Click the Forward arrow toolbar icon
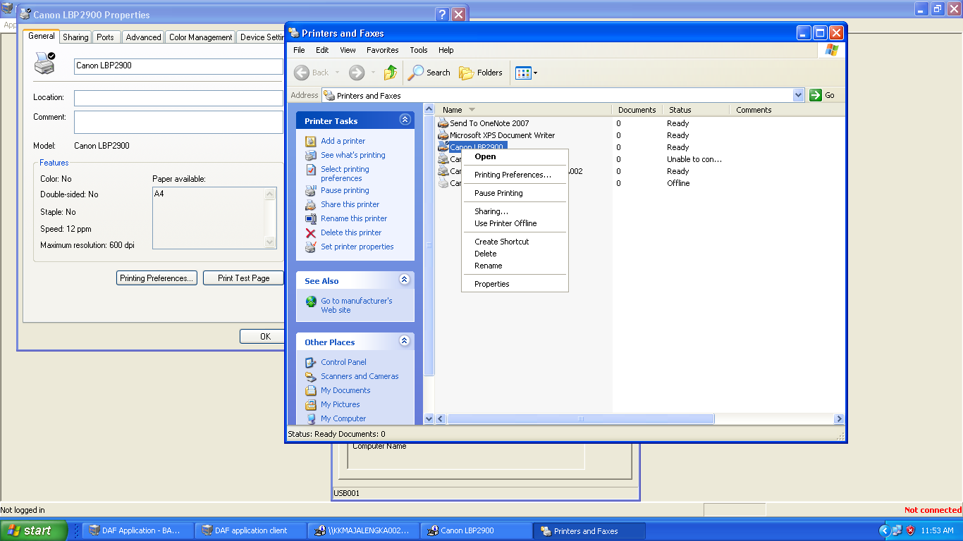The width and height of the screenshot is (963, 541). tap(357, 73)
